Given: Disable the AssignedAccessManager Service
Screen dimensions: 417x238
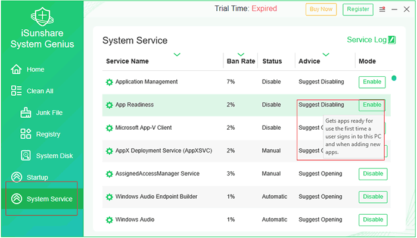Looking at the screenshot, I should [x=373, y=174].
